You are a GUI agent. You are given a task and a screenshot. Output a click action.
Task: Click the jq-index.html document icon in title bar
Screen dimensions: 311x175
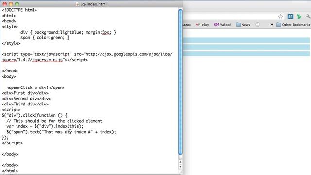(77, 4)
